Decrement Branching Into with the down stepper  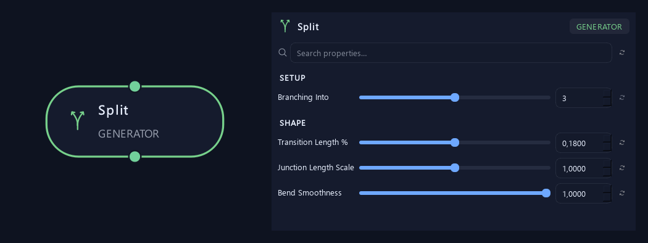tap(607, 102)
